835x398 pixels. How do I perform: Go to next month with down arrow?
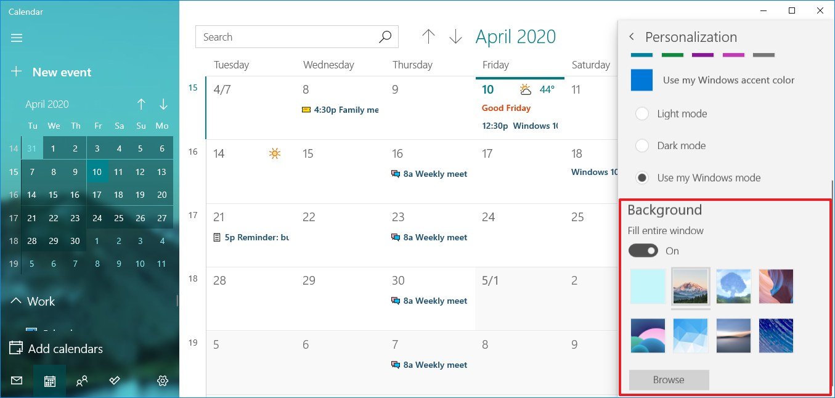(455, 37)
